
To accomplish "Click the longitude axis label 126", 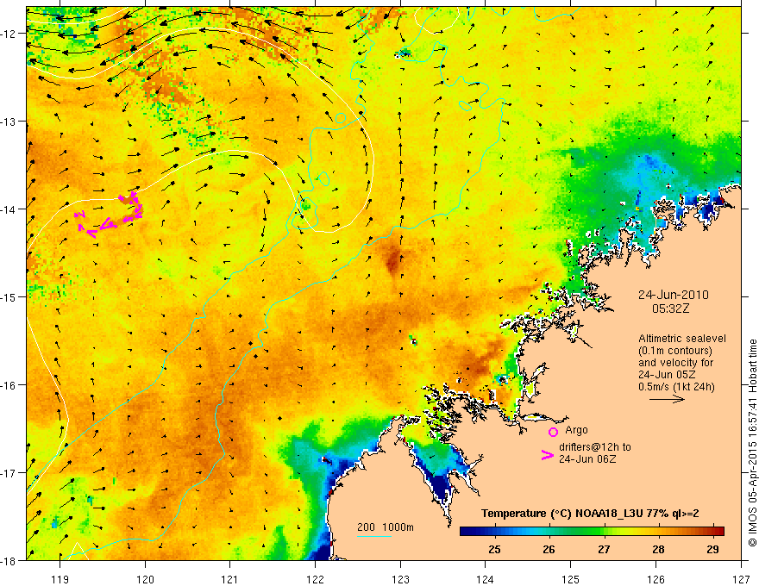I will (655, 579).
